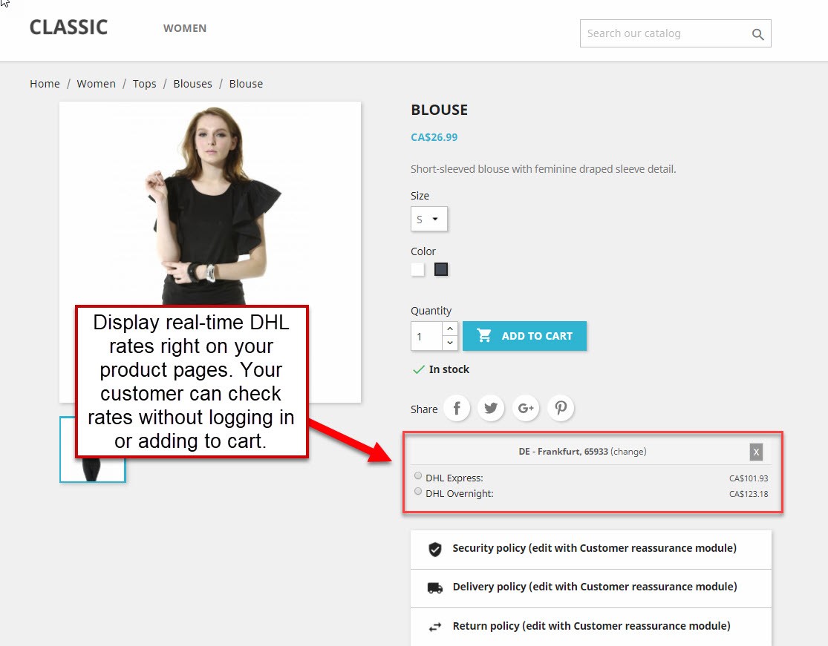
Task: Click the Blouse breadcrumb item
Action: (x=246, y=84)
